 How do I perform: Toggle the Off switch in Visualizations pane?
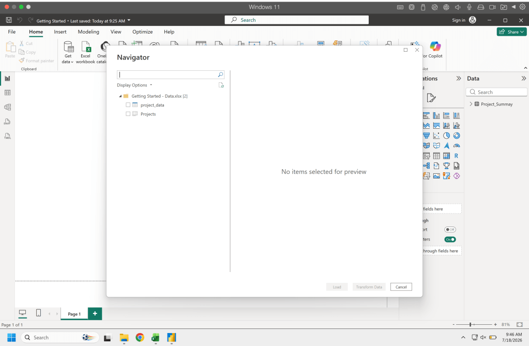pyautogui.click(x=450, y=230)
